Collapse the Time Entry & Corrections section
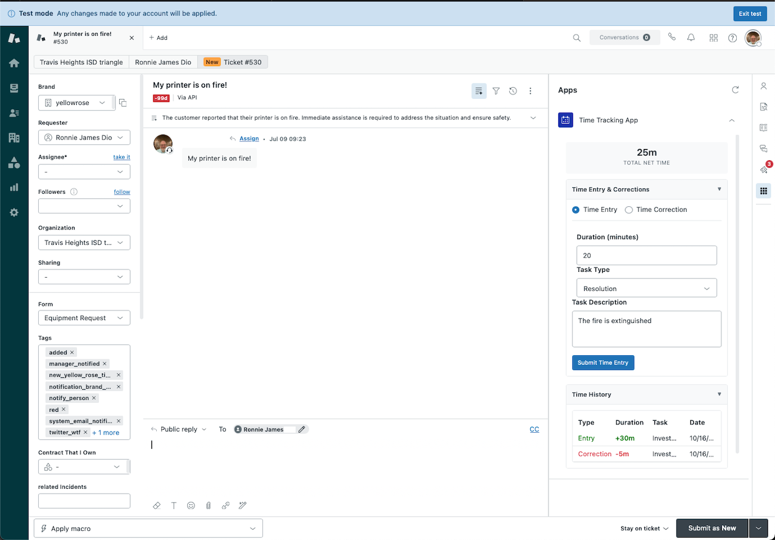The width and height of the screenshot is (775, 540). tap(719, 189)
